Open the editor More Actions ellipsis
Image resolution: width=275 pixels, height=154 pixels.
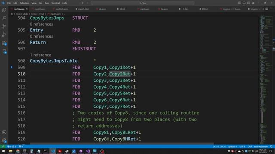click(x=271, y=9)
